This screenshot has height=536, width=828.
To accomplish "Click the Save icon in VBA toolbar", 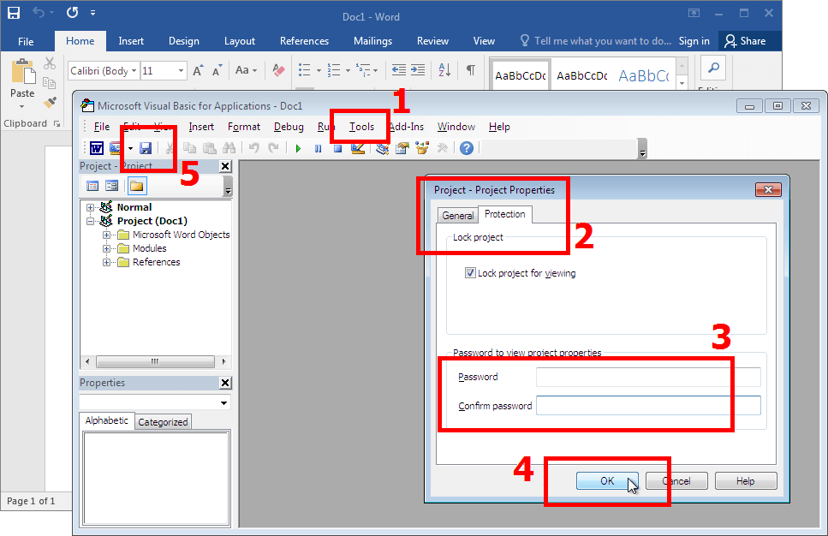I will pyautogui.click(x=146, y=148).
